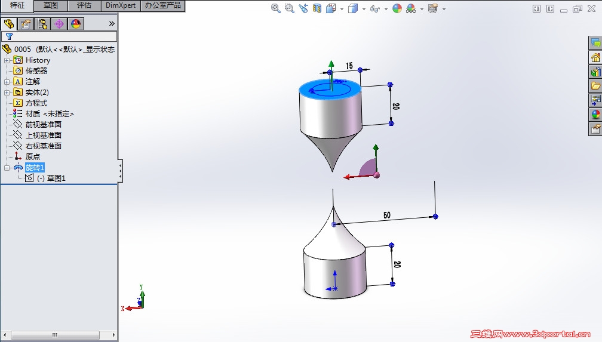Image resolution: width=602 pixels, height=342 pixels.
Task: Select the 前视基准面 front plane
Action: coord(44,124)
